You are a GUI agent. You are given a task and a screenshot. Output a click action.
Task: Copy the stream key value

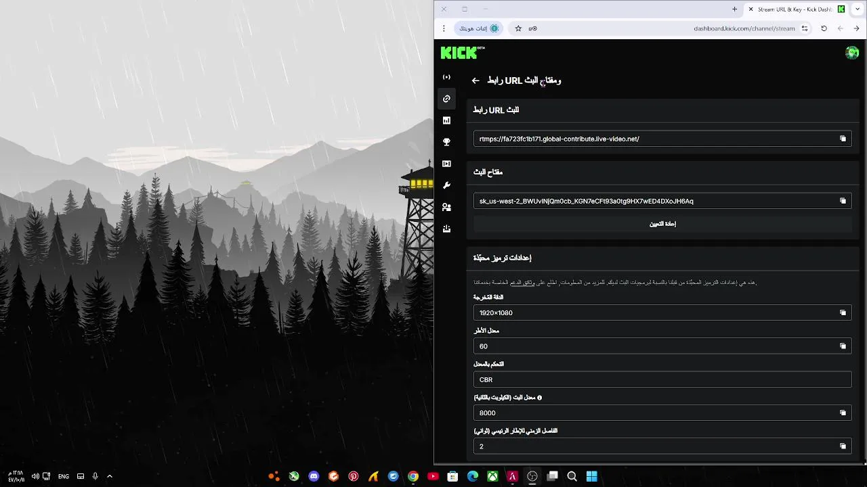843,201
